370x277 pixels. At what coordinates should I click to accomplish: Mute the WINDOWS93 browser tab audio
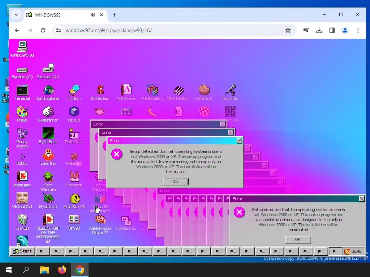[x=93, y=15]
